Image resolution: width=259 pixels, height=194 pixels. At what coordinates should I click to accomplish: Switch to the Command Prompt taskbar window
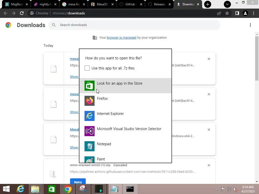point(130,189)
